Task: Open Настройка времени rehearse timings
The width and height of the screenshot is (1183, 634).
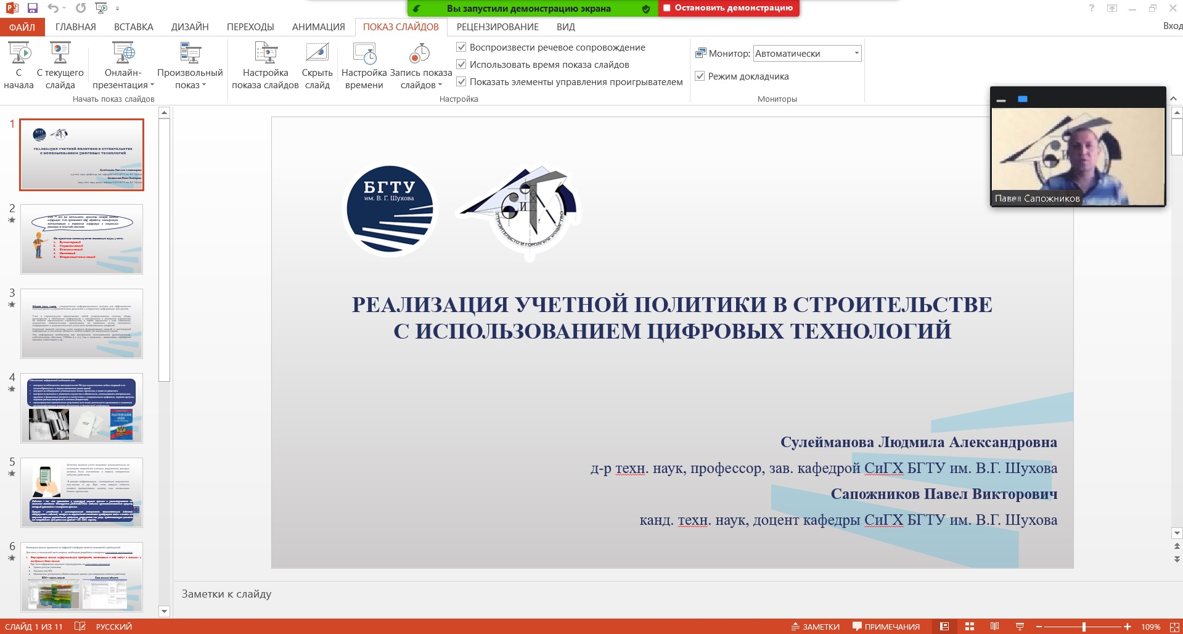Action: [x=364, y=65]
